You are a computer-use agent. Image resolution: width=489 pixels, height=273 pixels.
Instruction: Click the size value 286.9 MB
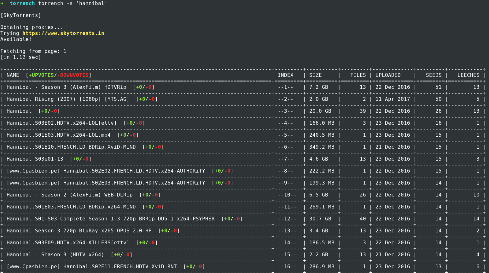[322, 266]
